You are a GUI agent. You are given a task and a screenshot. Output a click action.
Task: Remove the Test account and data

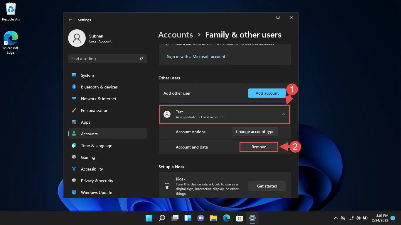(x=259, y=147)
